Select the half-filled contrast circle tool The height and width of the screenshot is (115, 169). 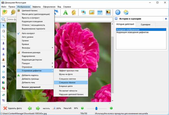pos(3,66)
